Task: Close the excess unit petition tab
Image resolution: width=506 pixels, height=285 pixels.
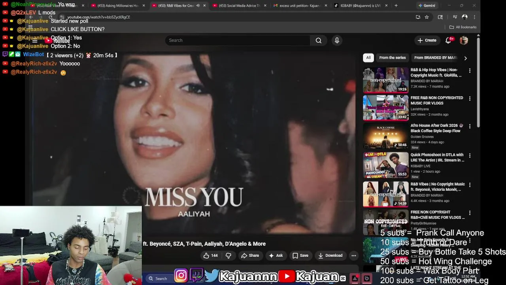Action: pos(326,6)
